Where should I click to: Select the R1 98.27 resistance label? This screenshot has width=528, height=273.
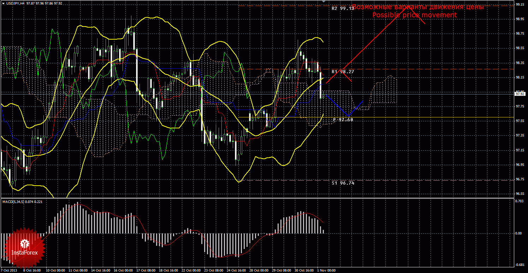click(342, 71)
